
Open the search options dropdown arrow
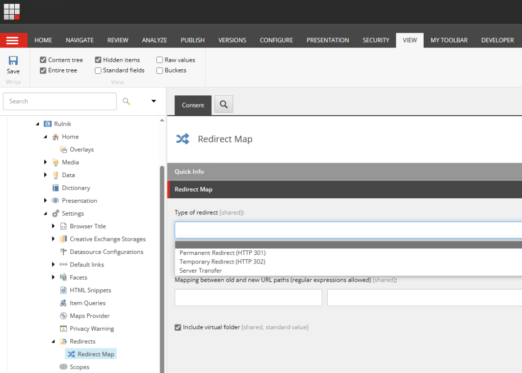click(153, 101)
